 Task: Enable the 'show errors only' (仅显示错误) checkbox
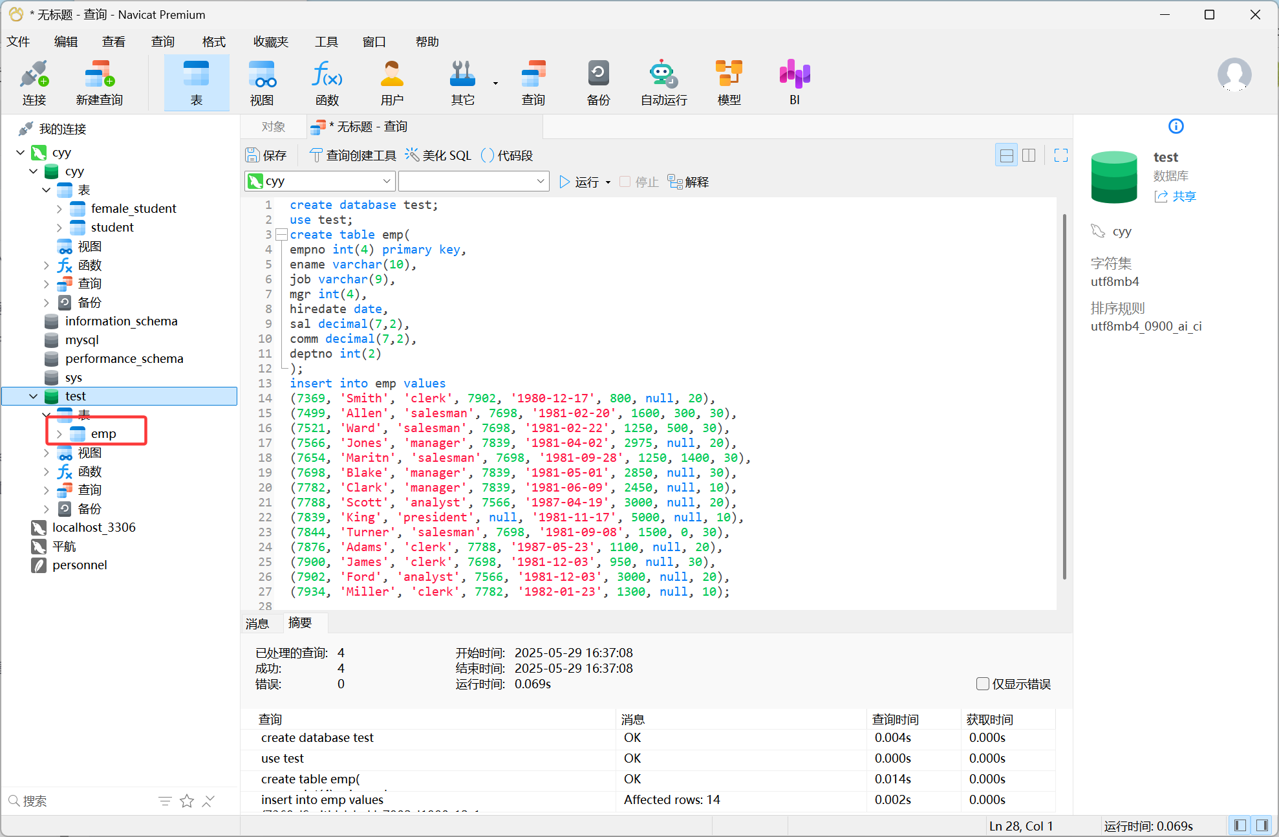pyautogui.click(x=983, y=684)
